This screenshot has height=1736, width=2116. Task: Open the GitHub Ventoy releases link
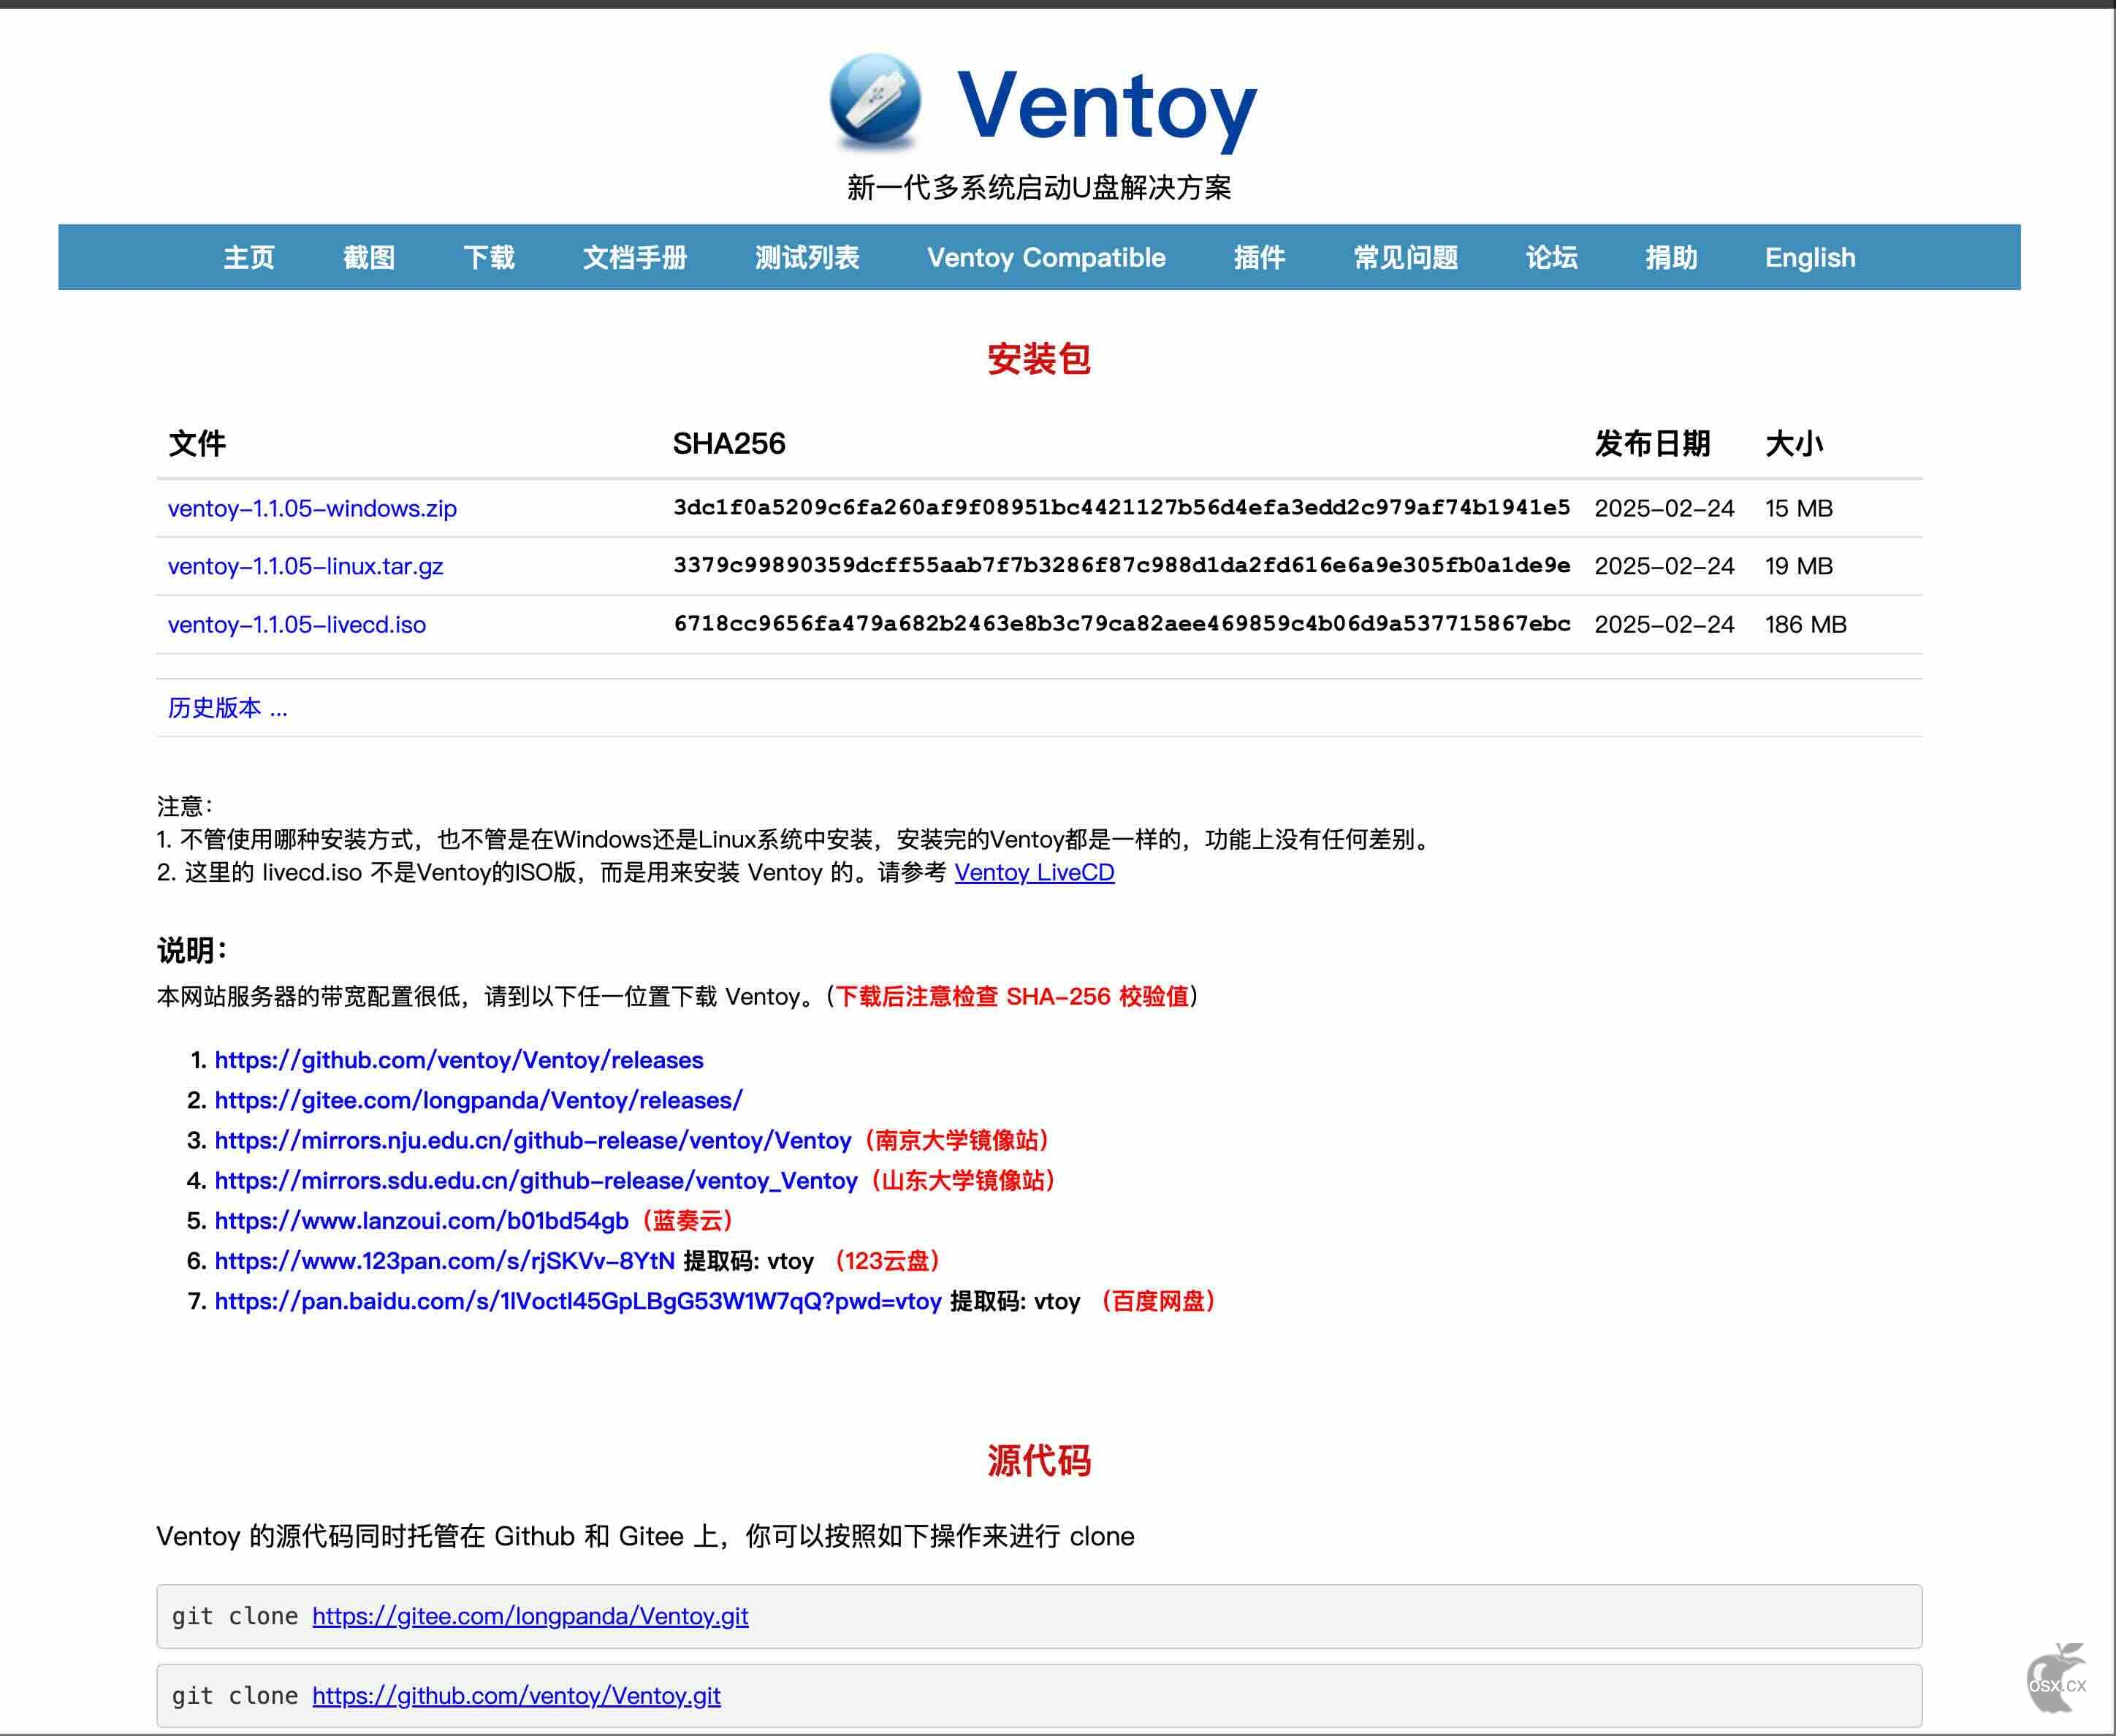click(x=459, y=1060)
